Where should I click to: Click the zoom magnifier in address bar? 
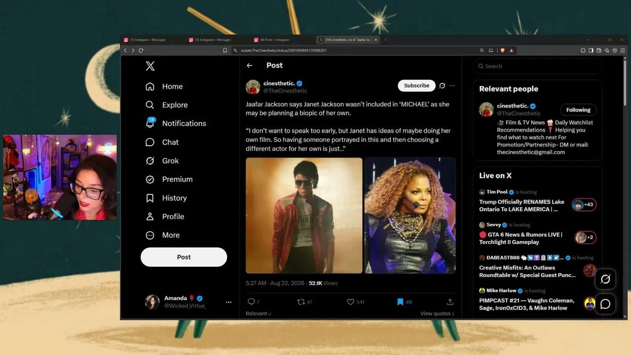pyautogui.click(x=482, y=50)
